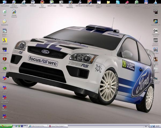Launch the µTorrent desktop icon
This screenshot has width=161, height=128.
(137, 3)
